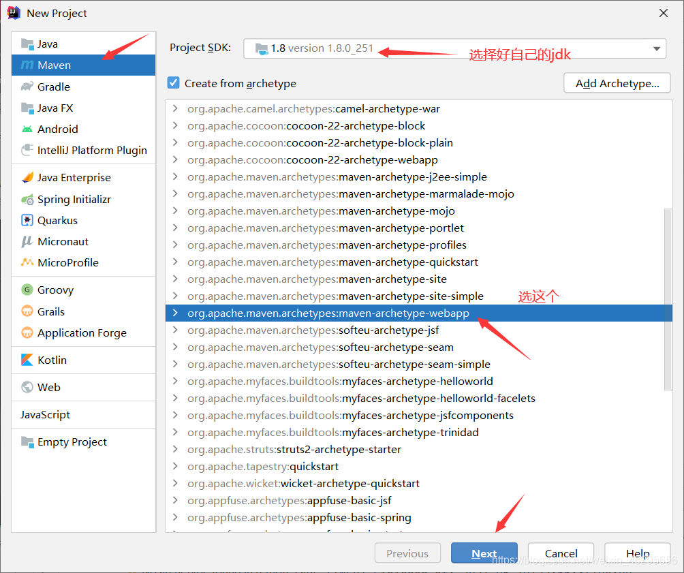Click the Application Forge icon
The width and height of the screenshot is (684, 573).
(x=27, y=332)
